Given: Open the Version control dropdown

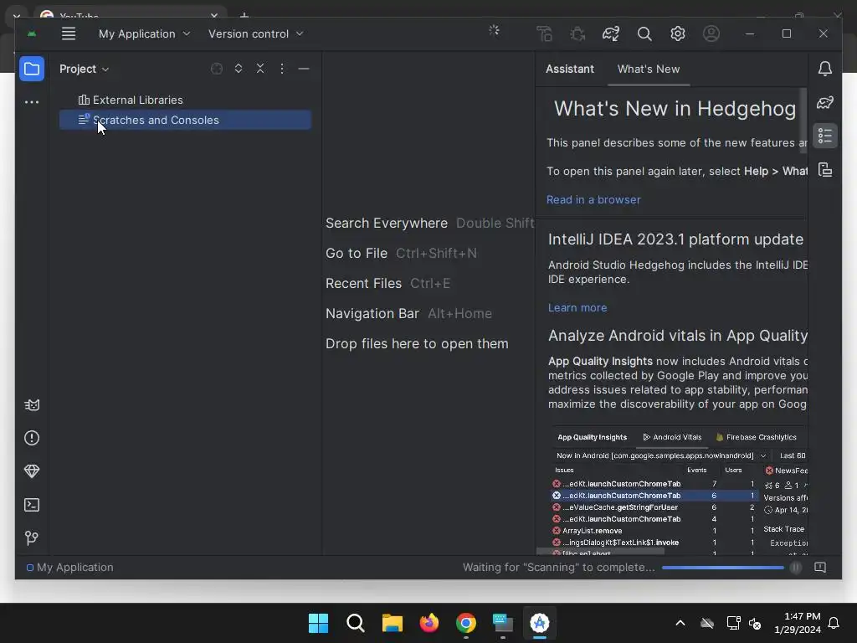Looking at the screenshot, I should (x=255, y=33).
